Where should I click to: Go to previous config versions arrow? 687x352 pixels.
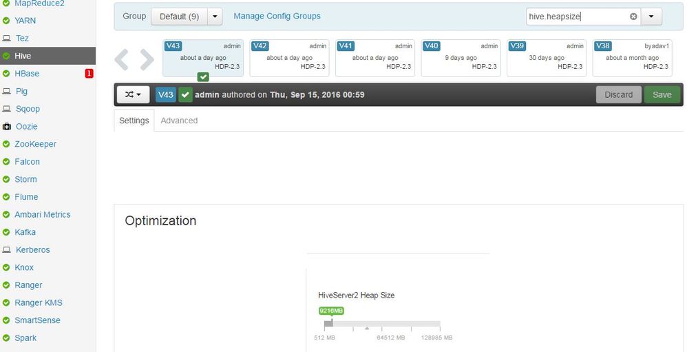click(x=121, y=60)
